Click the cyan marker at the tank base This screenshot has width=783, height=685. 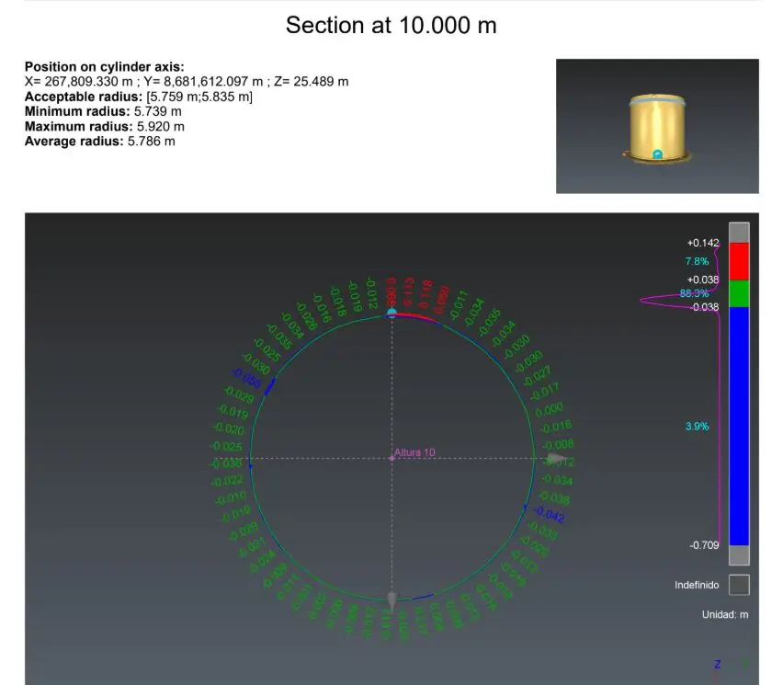[x=657, y=154]
